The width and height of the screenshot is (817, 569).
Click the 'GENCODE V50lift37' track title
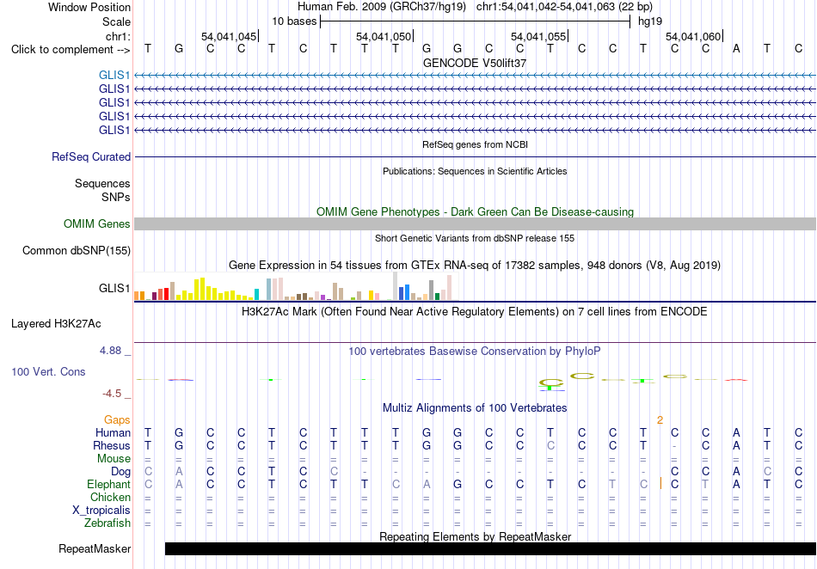[x=475, y=63]
